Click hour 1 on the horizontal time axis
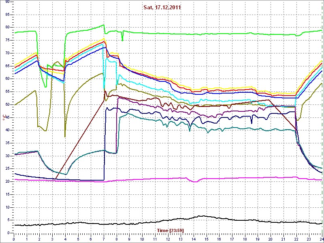Screen dimensions: 324x243 coord(27,239)
